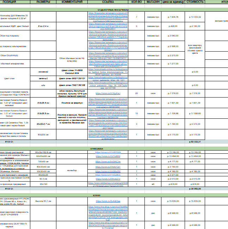Click the КУХНЯ section heading
Viewport: 228px width, 229px height.
[97, 195]
